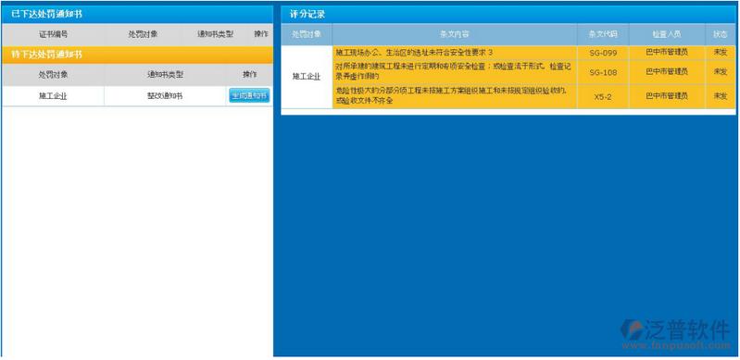
Task: Click the 评分记录 panel title
Action: pyautogui.click(x=307, y=15)
